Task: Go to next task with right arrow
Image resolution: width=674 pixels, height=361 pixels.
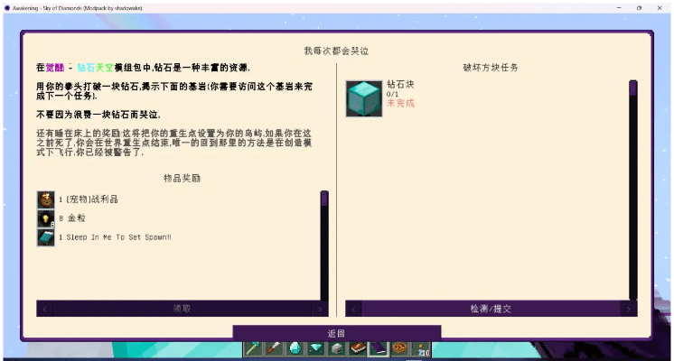Action: tap(629, 309)
